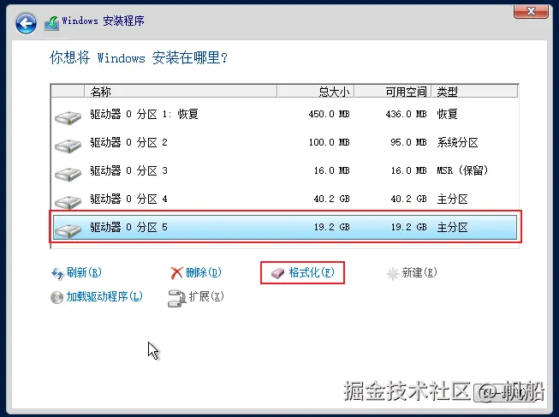The width and height of the screenshot is (559, 417).
Task: Format the partition with 格式化(F)
Action: tap(312, 272)
